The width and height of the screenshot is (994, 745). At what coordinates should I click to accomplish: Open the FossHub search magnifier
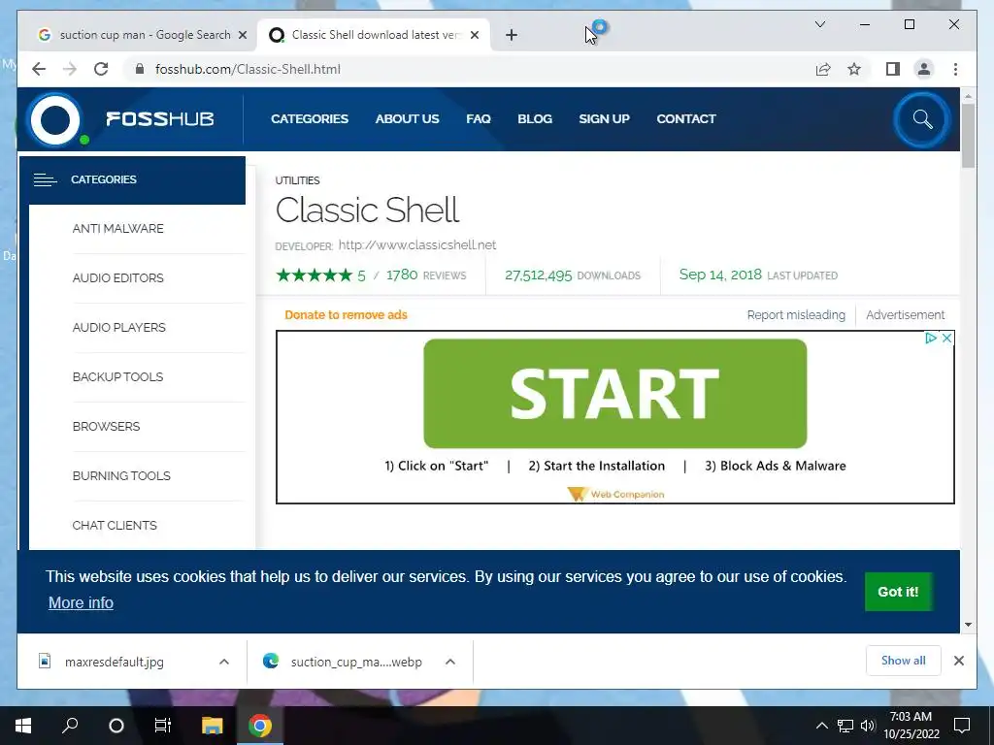922,119
